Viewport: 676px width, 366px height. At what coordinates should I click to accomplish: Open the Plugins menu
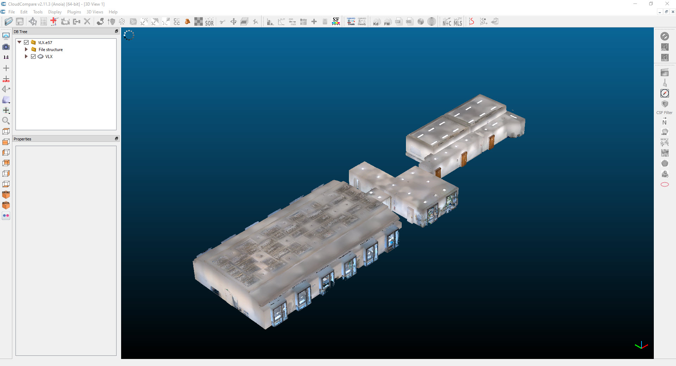point(74,12)
